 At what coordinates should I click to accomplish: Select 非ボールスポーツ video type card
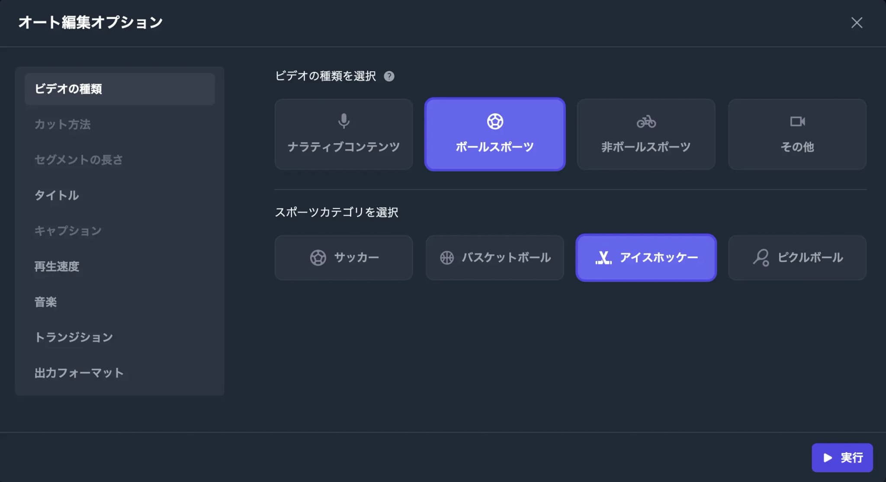click(646, 134)
